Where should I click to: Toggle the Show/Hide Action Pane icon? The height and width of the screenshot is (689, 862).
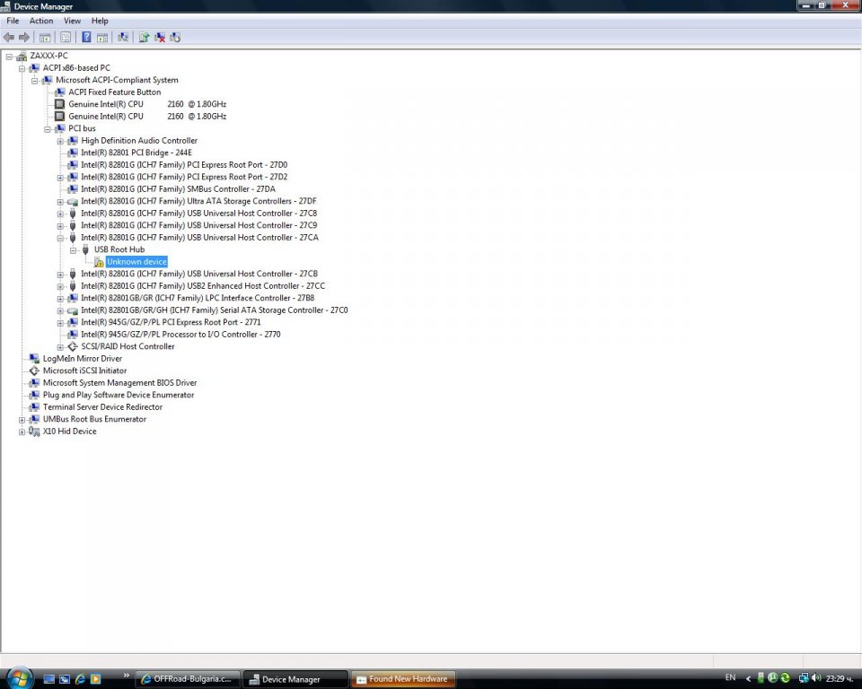pyautogui.click(x=102, y=38)
